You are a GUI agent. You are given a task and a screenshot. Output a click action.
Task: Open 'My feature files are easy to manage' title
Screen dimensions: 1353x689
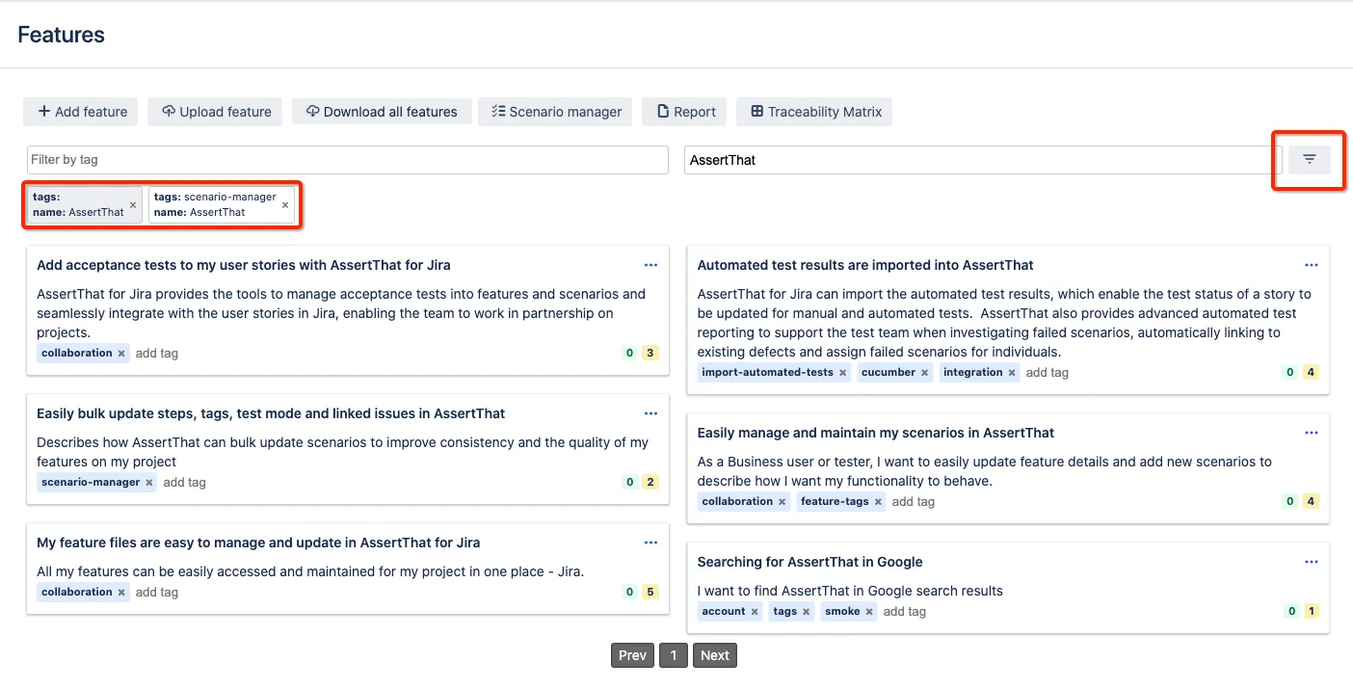[258, 543]
